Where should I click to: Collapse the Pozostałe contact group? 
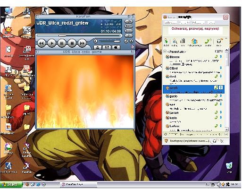(x=165, y=52)
